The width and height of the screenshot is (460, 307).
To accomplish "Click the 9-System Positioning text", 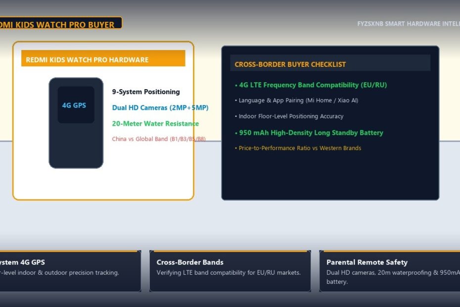I will click(146, 92).
